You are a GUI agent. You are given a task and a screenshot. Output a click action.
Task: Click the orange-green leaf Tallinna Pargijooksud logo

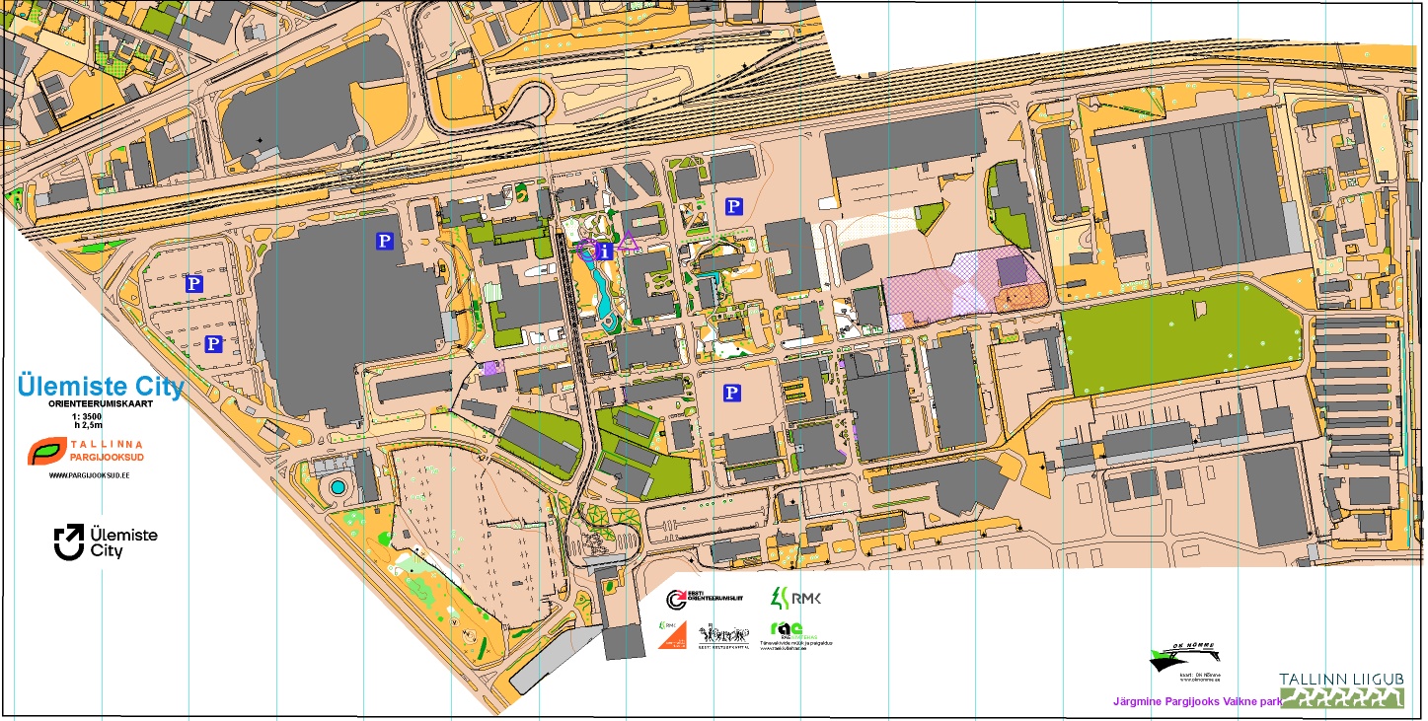[x=45, y=453]
